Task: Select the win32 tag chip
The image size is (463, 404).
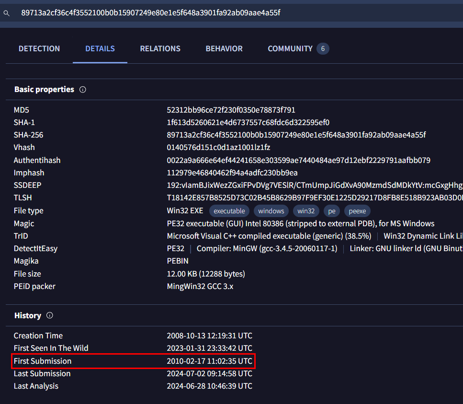Action: (x=306, y=211)
